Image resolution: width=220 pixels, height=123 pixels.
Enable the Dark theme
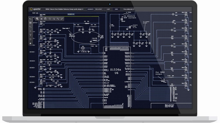(x=116, y=9)
